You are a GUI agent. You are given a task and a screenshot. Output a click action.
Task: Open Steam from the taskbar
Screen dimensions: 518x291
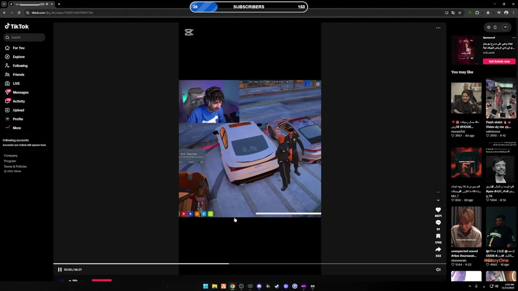click(x=277, y=286)
